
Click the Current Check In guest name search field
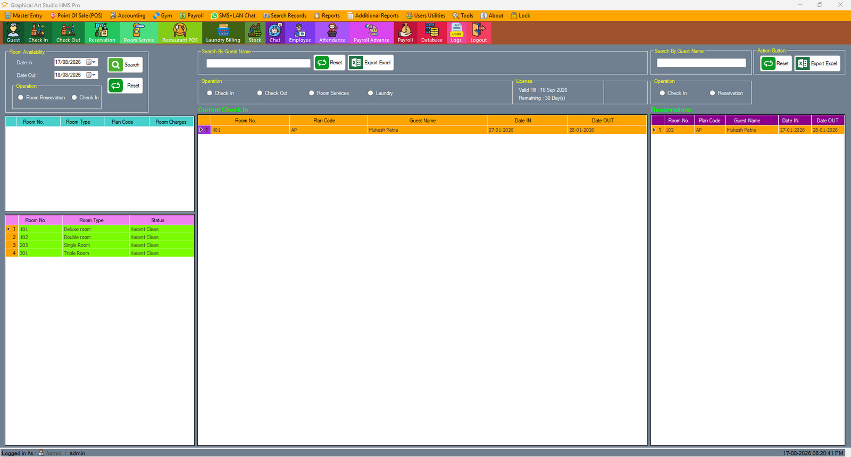click(x=258, y=63)
